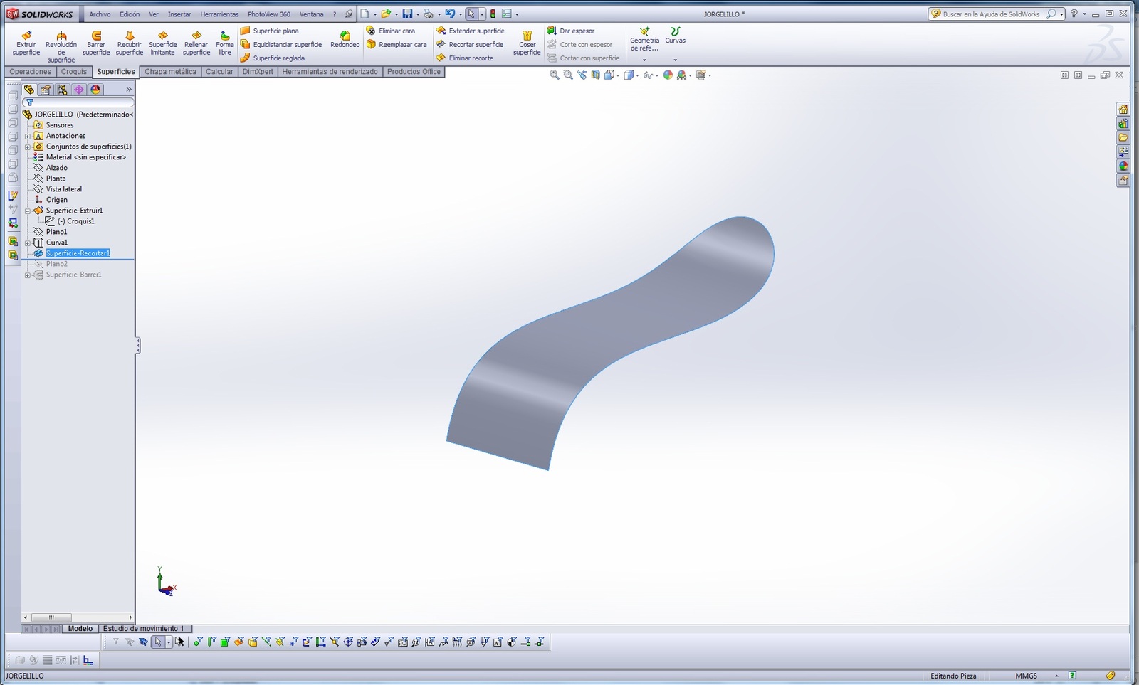The image size is (1139, 685).
Task: Expand the Curvas dropdown
Action: (675, 60)
